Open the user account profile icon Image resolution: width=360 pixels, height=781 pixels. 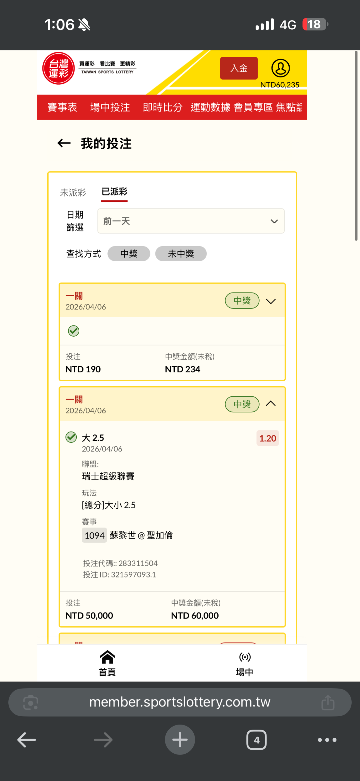(280, 68)
